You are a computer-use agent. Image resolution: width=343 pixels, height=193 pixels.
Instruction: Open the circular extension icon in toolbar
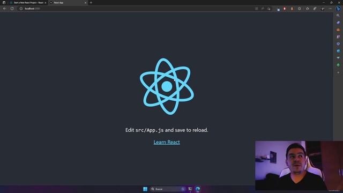299,9
